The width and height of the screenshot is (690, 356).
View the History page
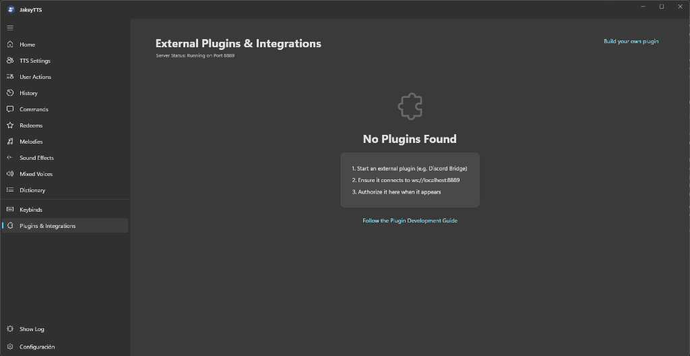[65, 93]
